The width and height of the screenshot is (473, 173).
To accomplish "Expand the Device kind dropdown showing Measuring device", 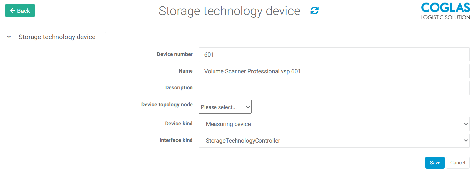I will [x=334, y=124].
